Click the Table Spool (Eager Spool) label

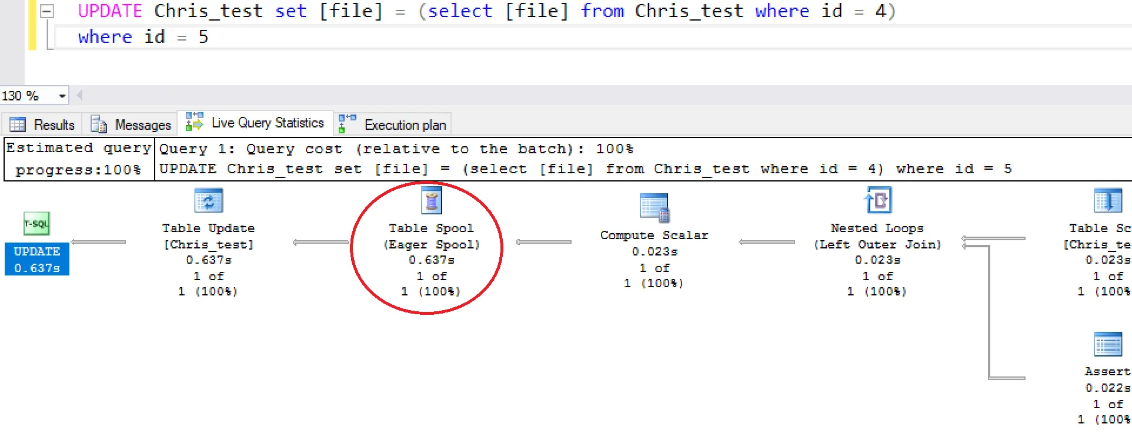coord(432,236)
